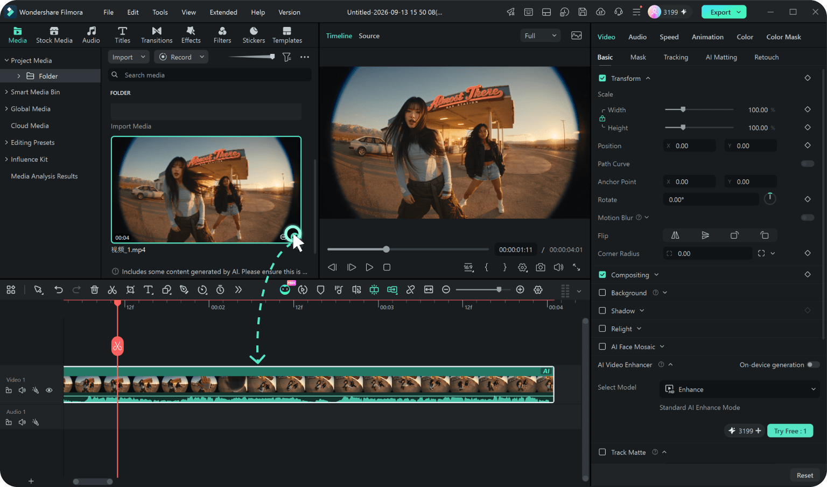This screenshot has width=827, height=487.
Task: Click the Try Free: 1 button
Action: point(790,431)
